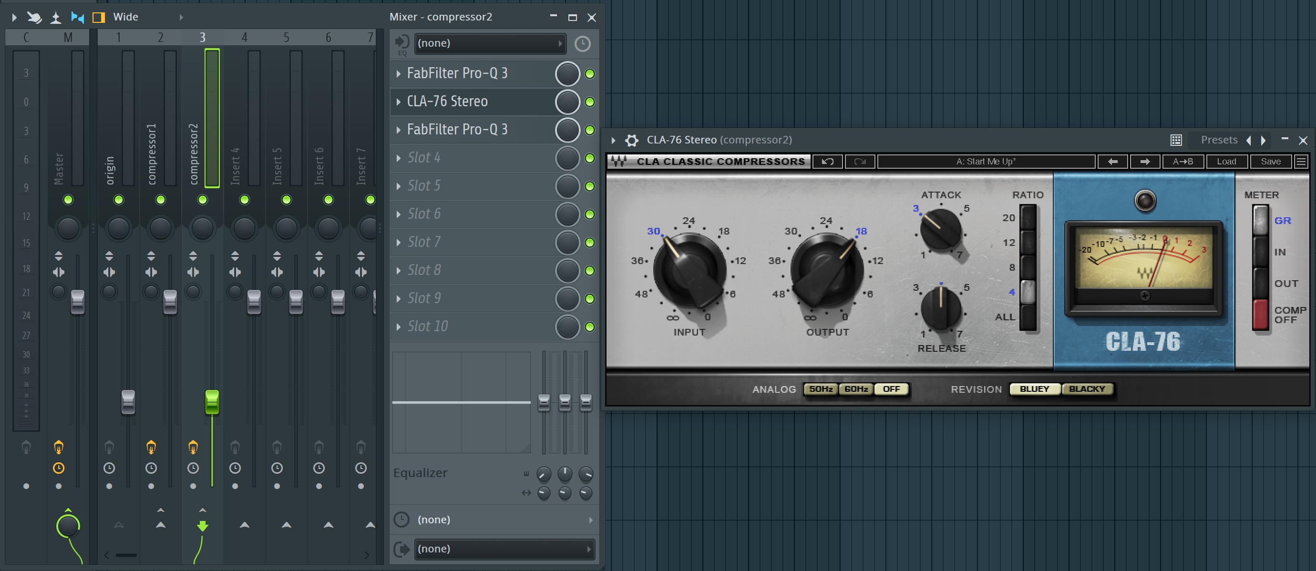
Task: Click the track level meter view icon
Action: click(x=56, y=18)
